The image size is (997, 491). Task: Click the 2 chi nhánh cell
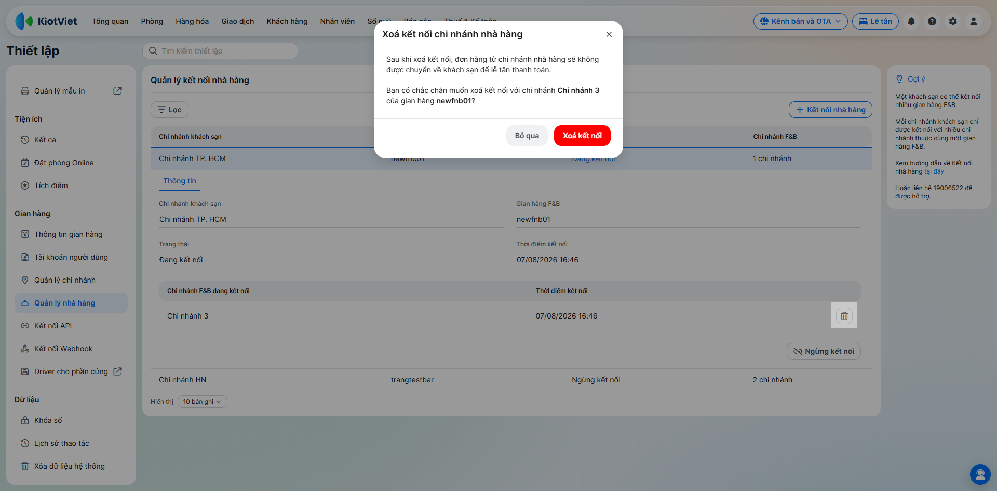click(773, 380)
